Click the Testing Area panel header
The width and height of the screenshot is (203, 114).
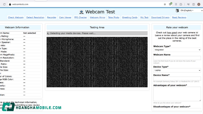click(x=97, y=27)
